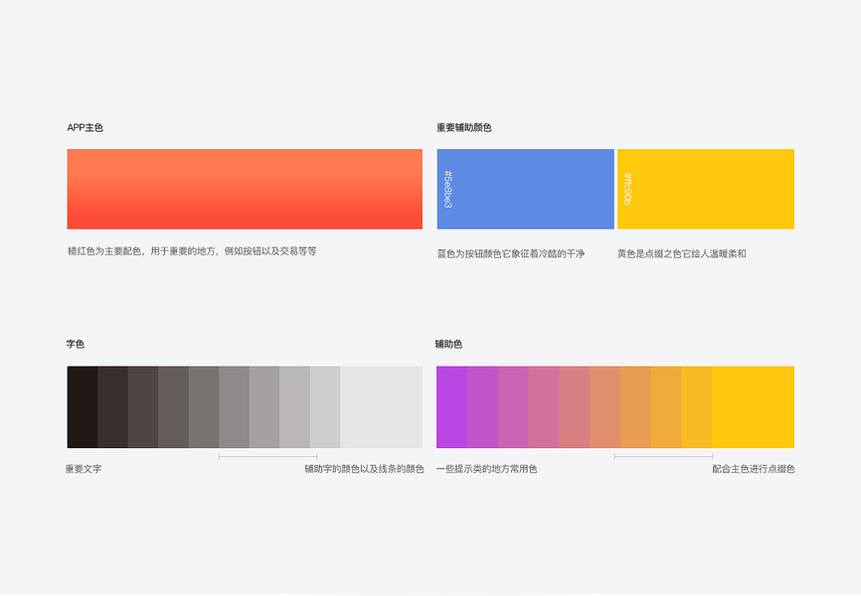Pick the wide lightest gray swatch in 字色 row
Screen dimensions: 861x596
pyautogui.click(x=381, y=407)
